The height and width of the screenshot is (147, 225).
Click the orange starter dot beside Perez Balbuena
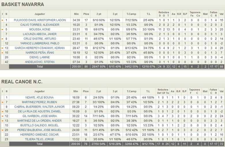pyautogui.click(x=2, y=130)
